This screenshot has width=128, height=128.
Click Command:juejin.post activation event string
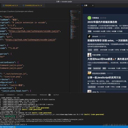(x=11, y=68)
